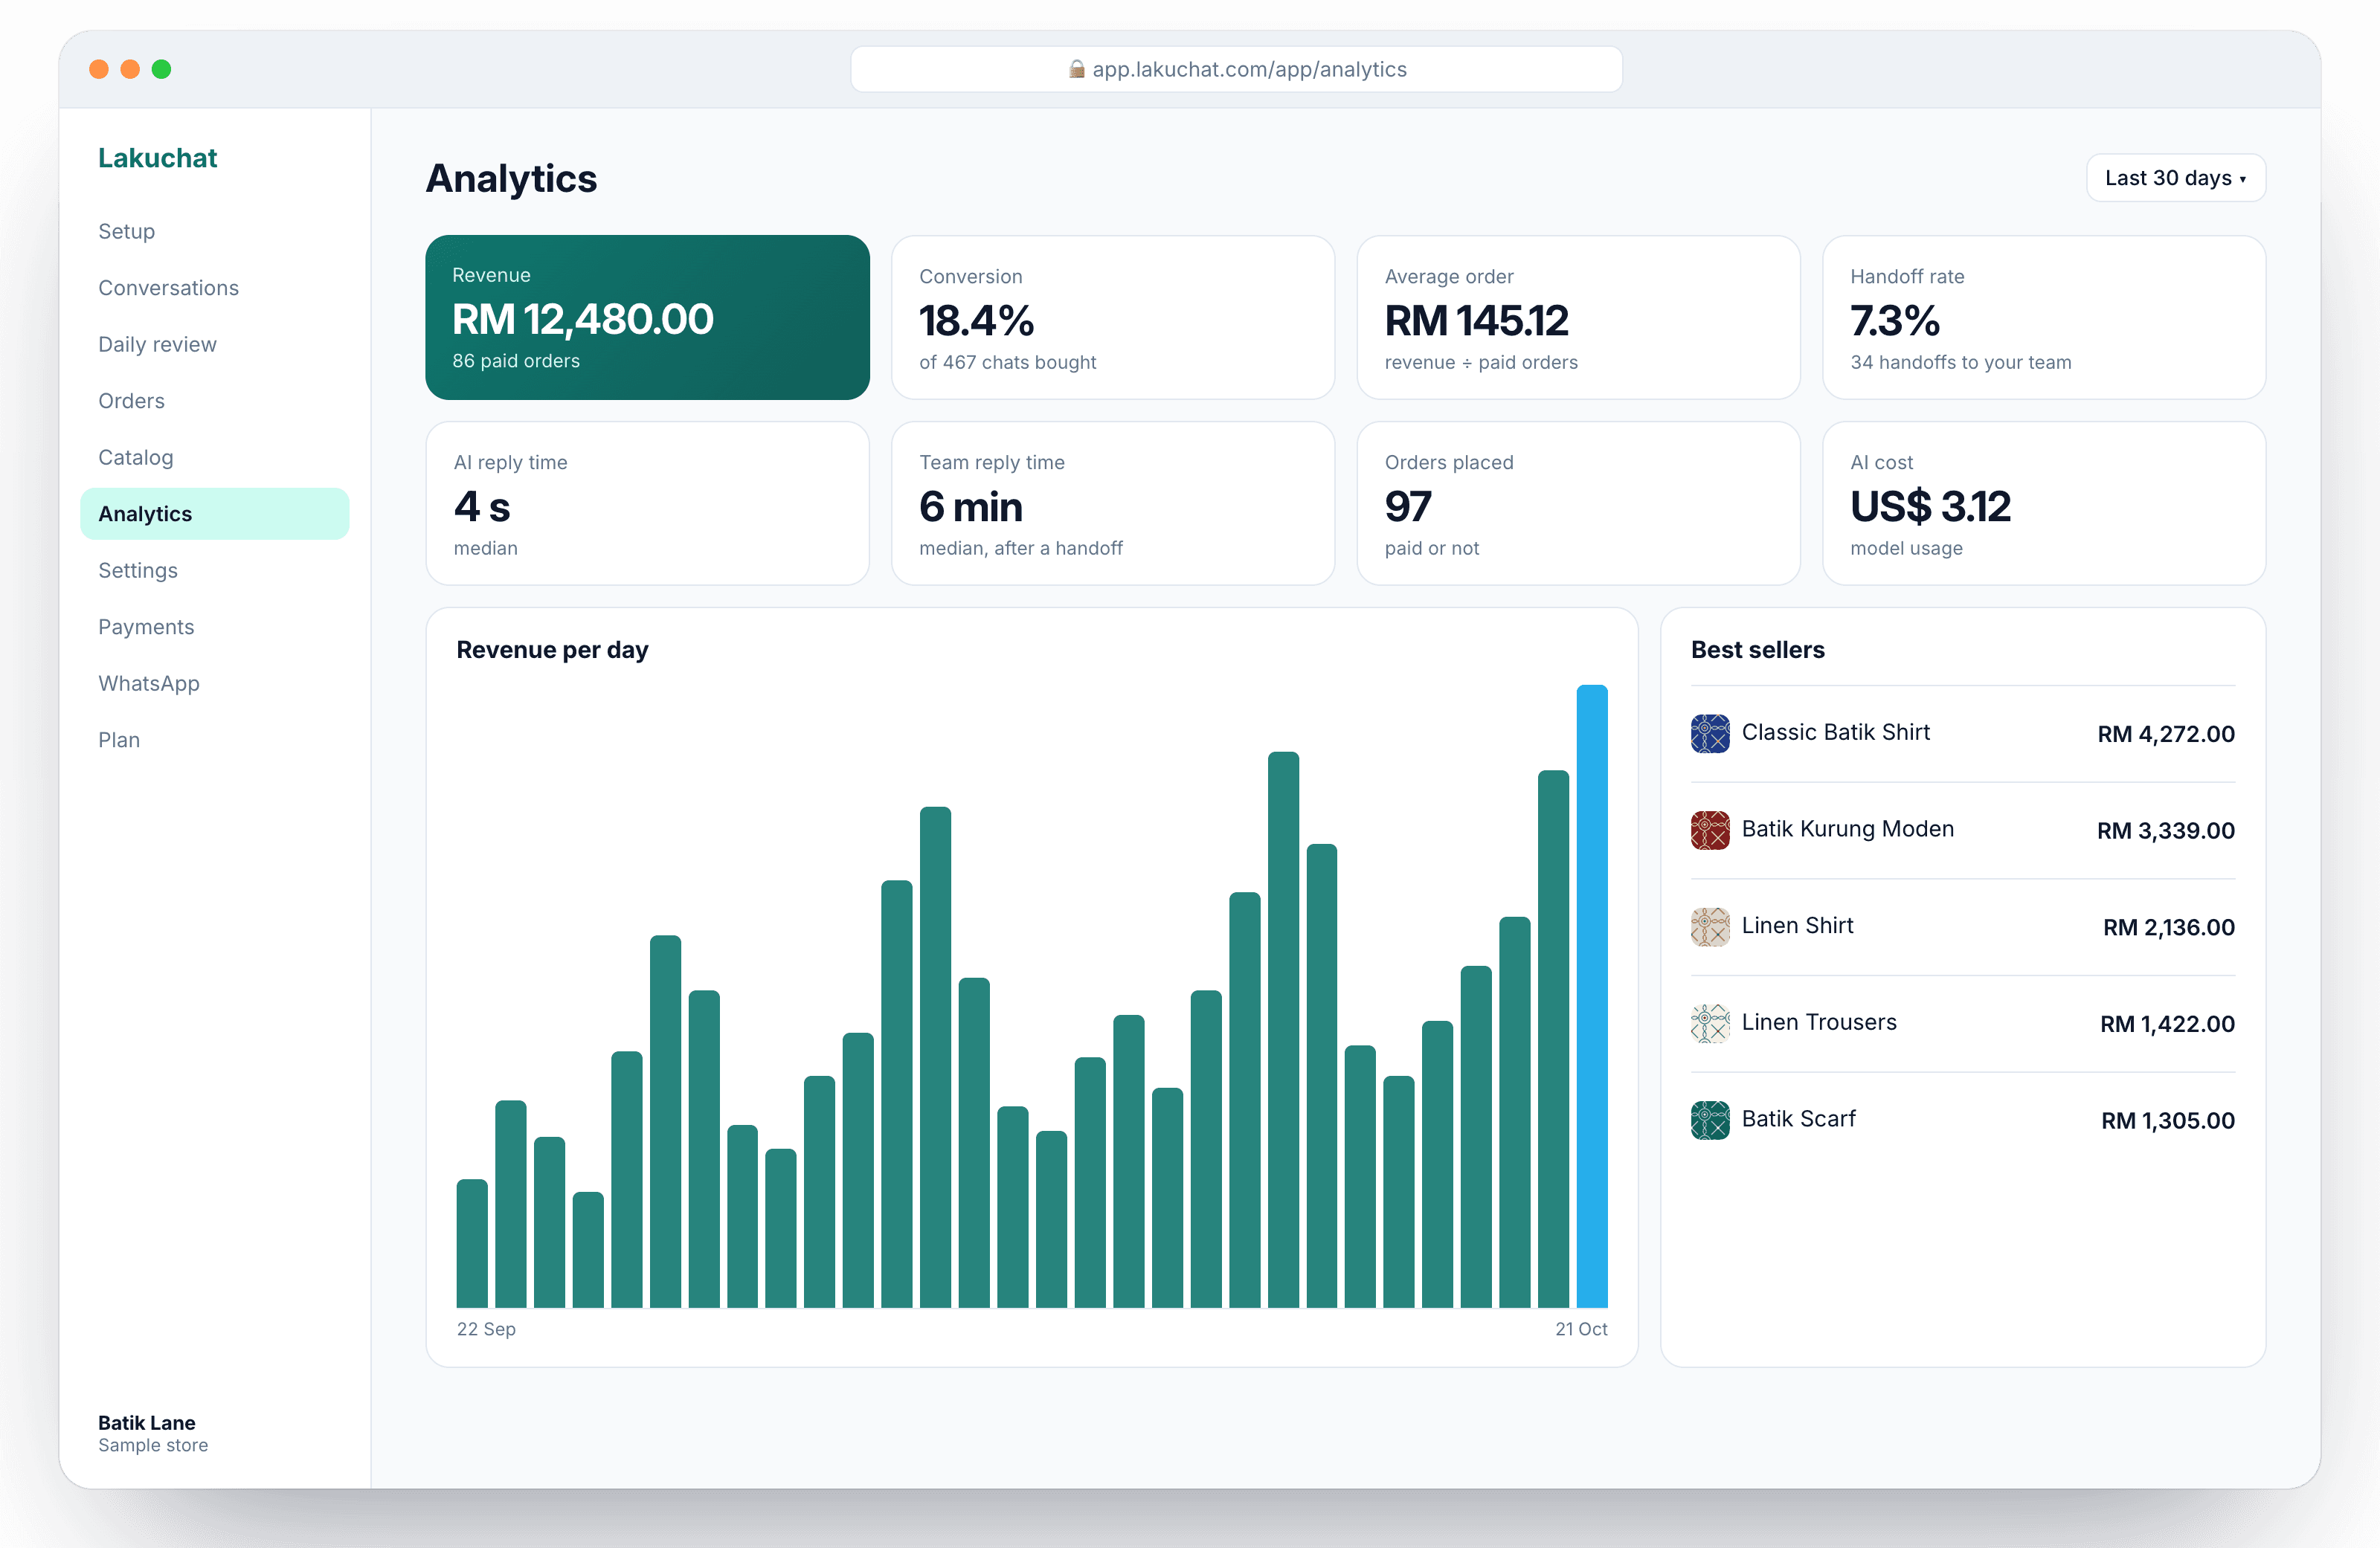This screenshot has width=2380, height=1548.
Task: Click the Sample store label
Action: (x=153, y=1445)
